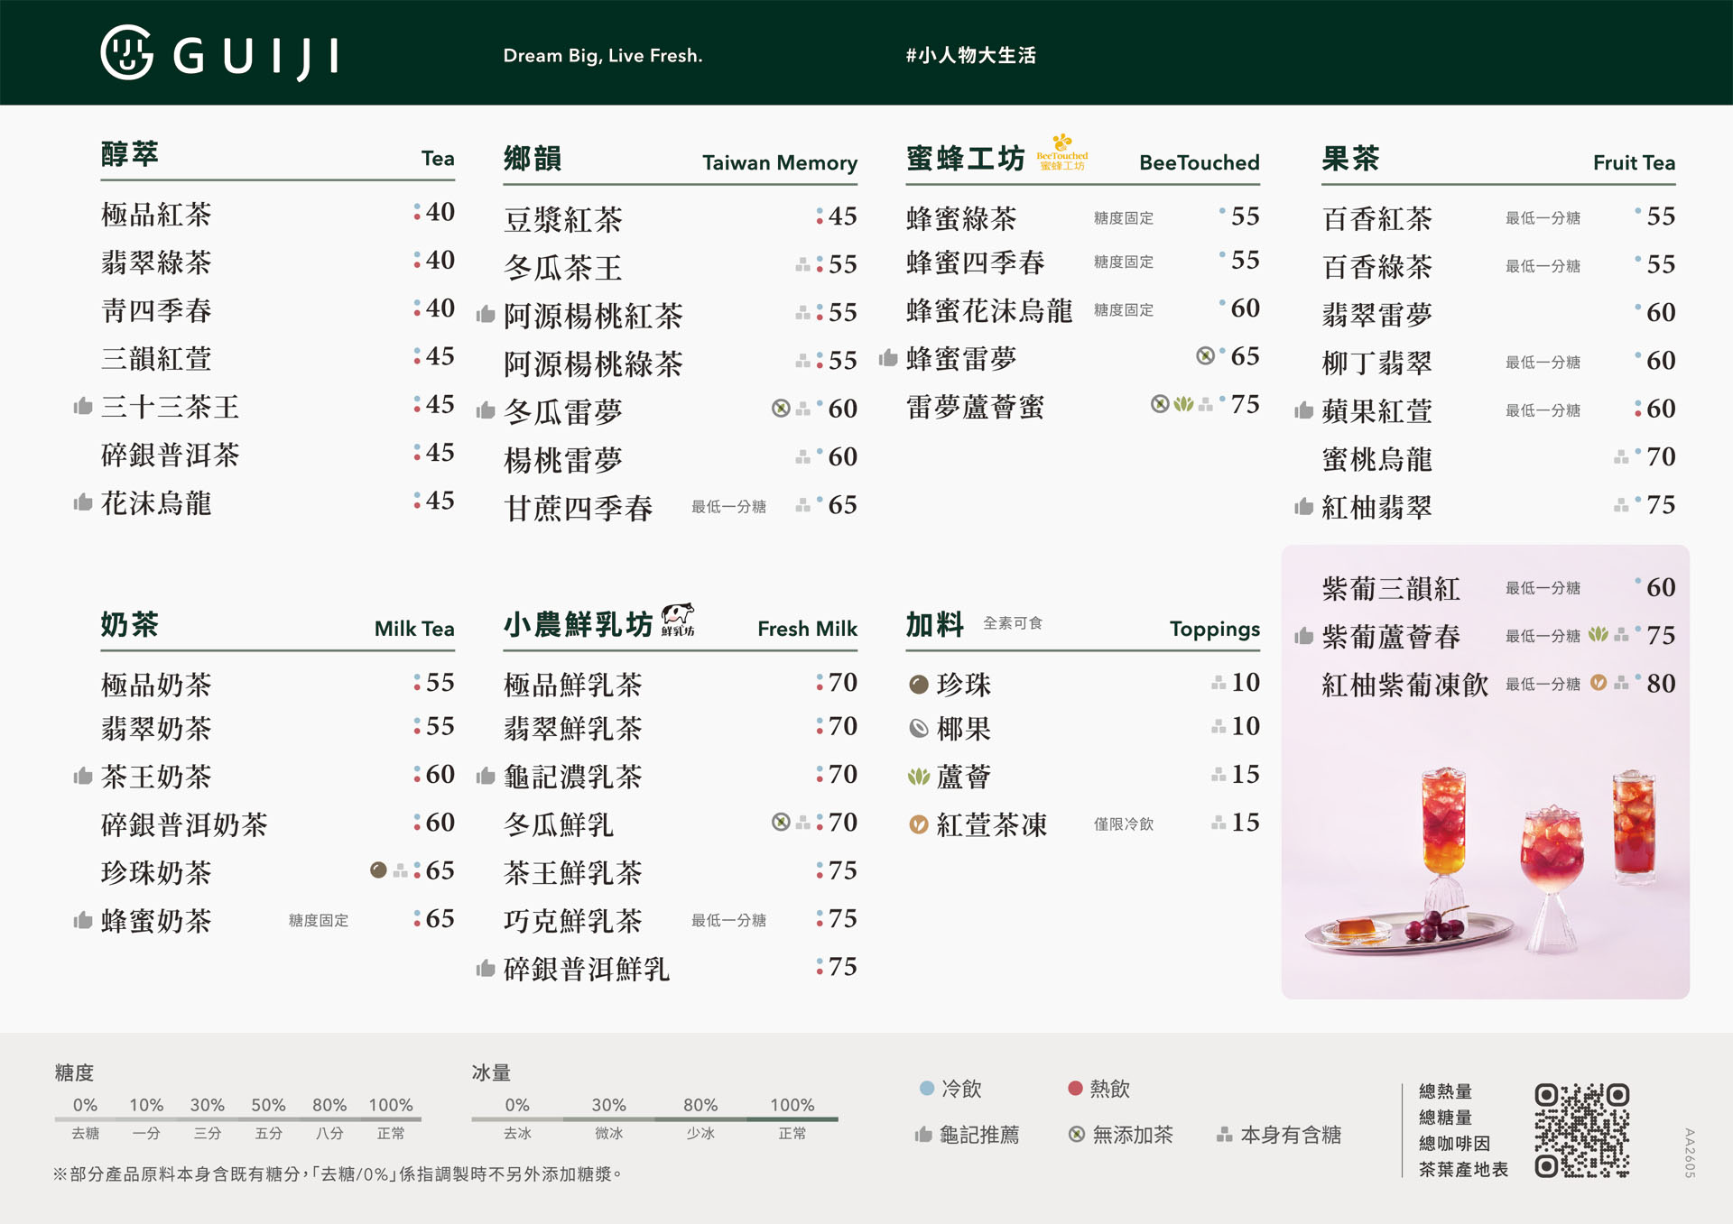This screenshot has height=1224, width=1733.
Task: Click the 極品紅茶 menu item
Action: click(x=156, y=214)
